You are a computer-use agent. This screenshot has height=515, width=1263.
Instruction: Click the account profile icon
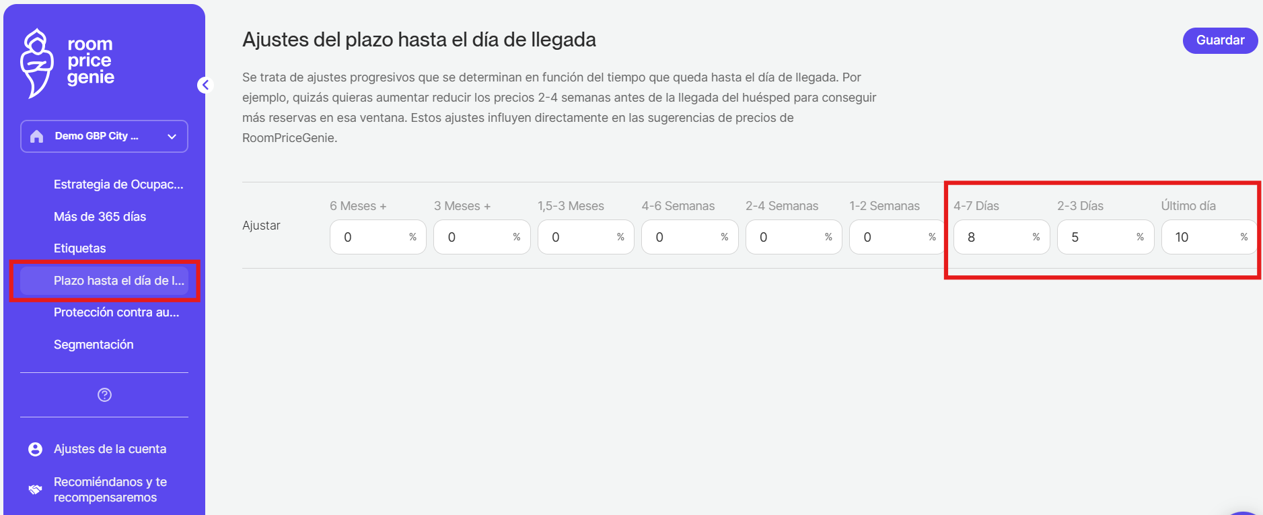pos(36,449)
